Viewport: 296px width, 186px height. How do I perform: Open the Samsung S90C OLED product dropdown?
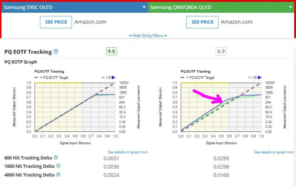tap(75, 7)
